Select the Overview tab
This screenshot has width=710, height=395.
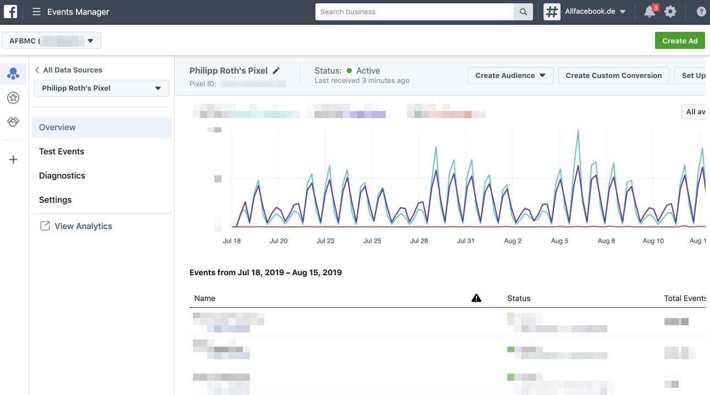(102, 127)
